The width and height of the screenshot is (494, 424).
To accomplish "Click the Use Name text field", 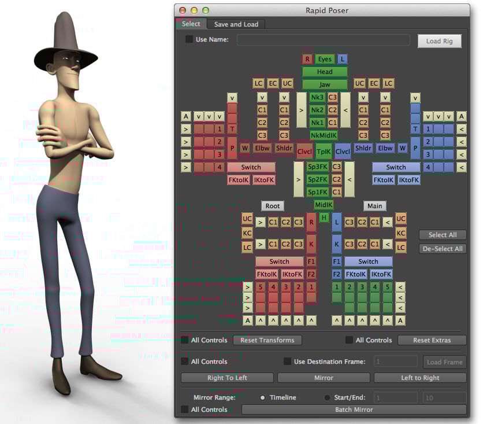I will coord(324,40).
